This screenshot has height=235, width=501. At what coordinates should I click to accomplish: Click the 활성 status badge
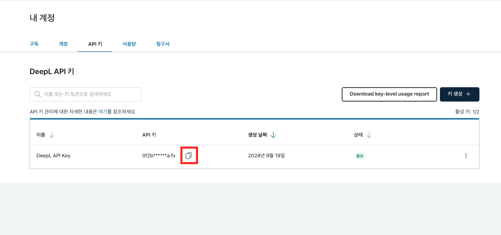pos(360,156)
